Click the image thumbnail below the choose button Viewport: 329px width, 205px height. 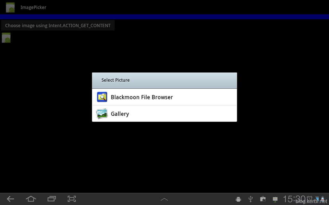point(6,38)
